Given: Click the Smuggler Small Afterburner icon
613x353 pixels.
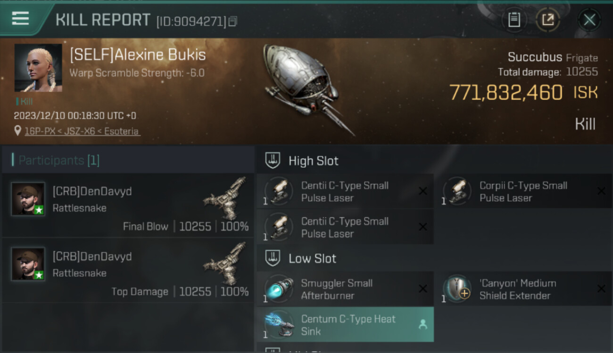Looking at the screenshot, I should (x=279, y=289).
